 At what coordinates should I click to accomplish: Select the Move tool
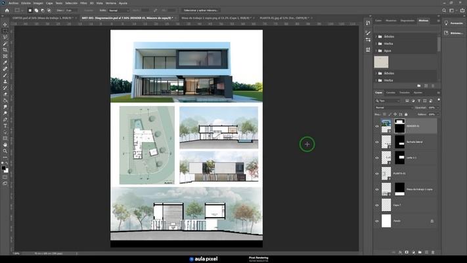[x=5, y=24]
